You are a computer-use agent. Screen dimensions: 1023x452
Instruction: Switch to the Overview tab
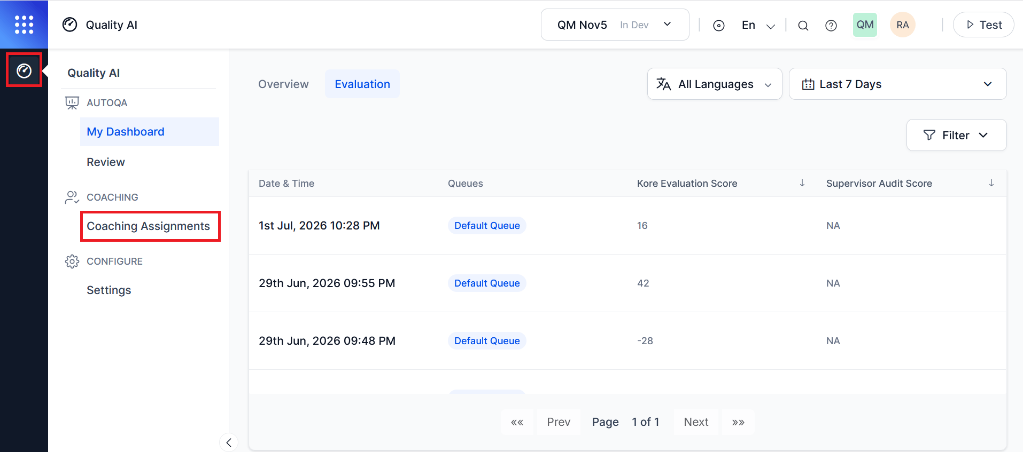pyautogui.click(x=283, y=84)
